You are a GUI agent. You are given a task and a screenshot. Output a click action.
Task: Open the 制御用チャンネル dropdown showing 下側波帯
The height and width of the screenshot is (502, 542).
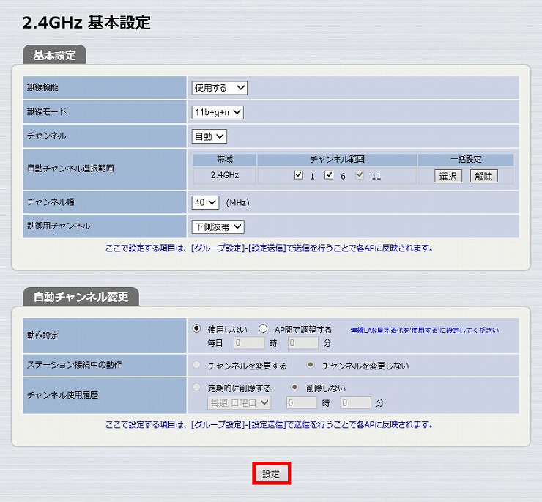tap(218, 227)
